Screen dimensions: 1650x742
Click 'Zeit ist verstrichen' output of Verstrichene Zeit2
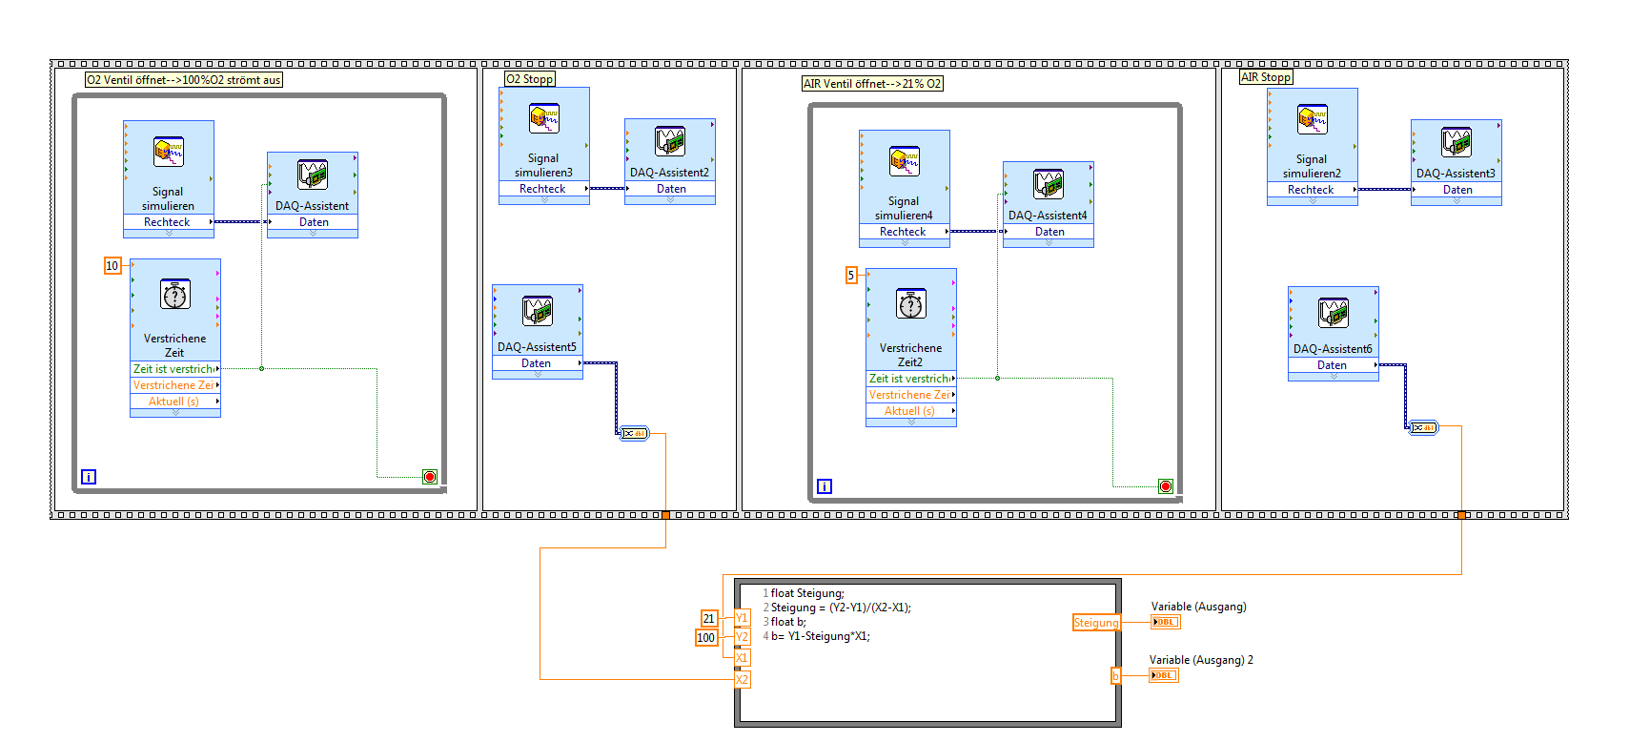tap(911, 379)
